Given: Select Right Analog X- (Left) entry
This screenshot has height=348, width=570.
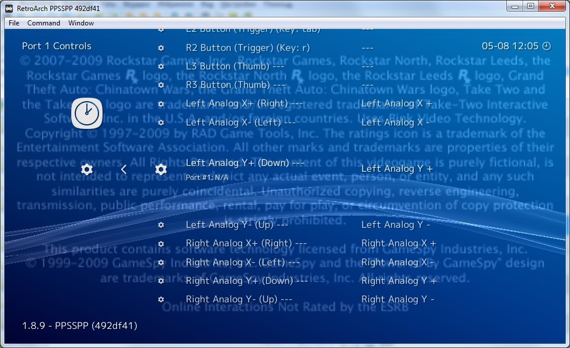Looking at the screenshot, I should (x=243, y=262).
